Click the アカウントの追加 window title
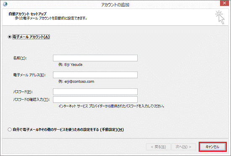Screen dimensions: 231x156 pyautogui.click(x=115, y=5)
